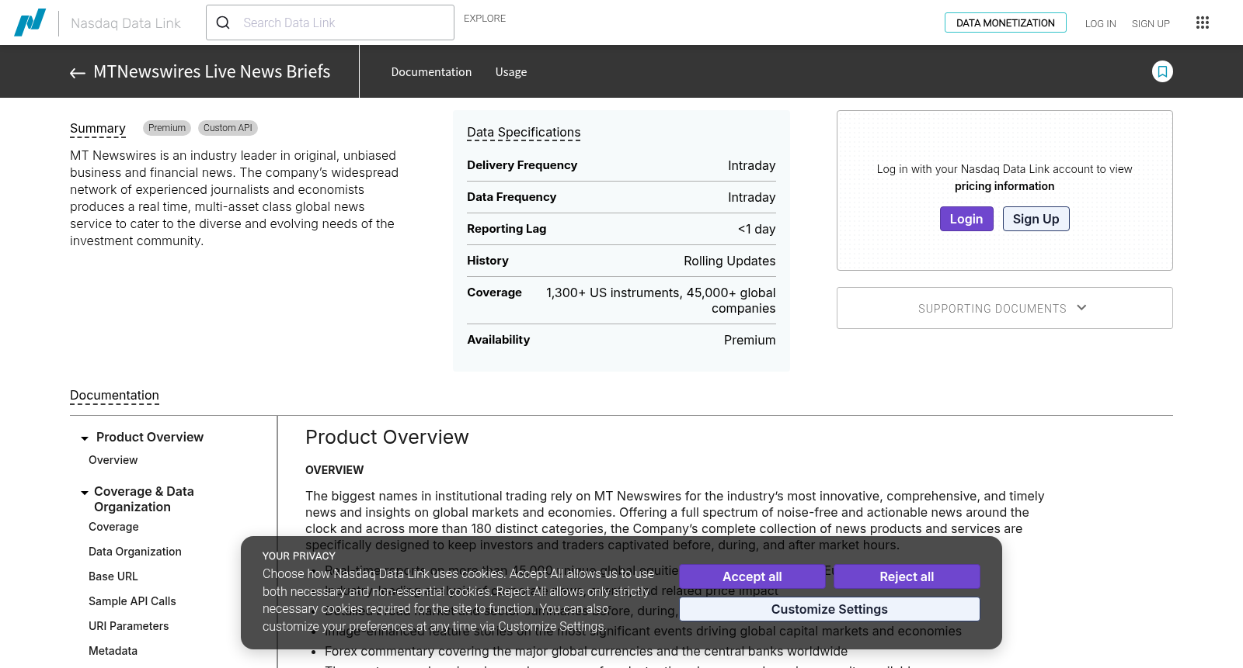The width and height of the screenshot is (1243, 668).
Task: Open the Explore menu
Action: coord(485,18)
